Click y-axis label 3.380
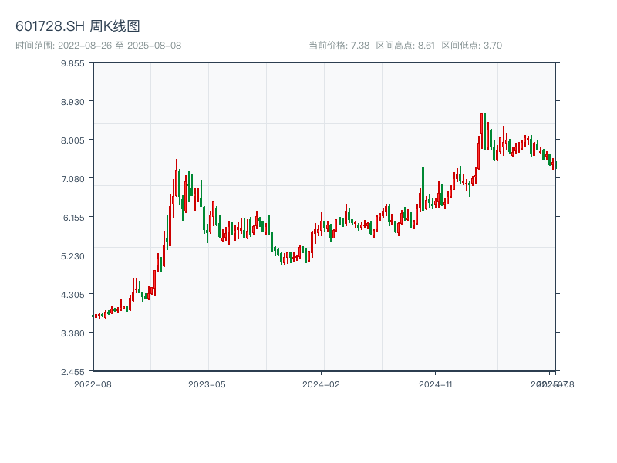This screenshot has width=617, height=463. (72, 333)
